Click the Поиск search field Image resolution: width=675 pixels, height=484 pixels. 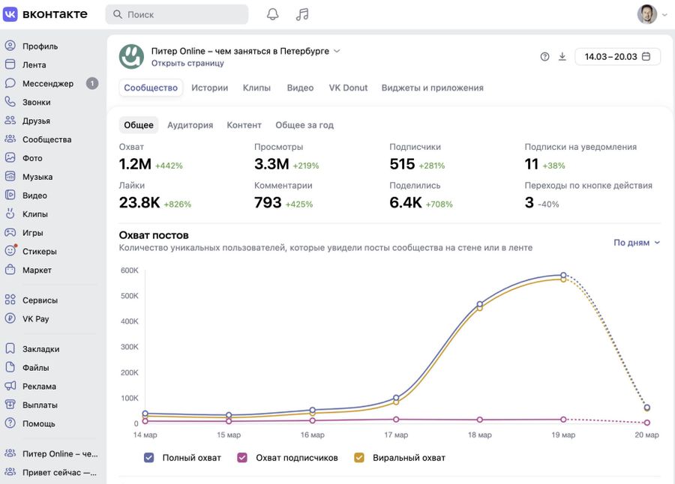(177, 14)
